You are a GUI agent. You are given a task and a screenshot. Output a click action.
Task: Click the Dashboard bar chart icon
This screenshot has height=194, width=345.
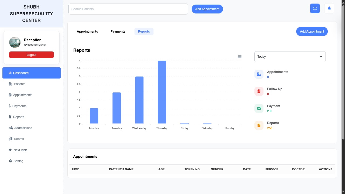tap(10, 73)
